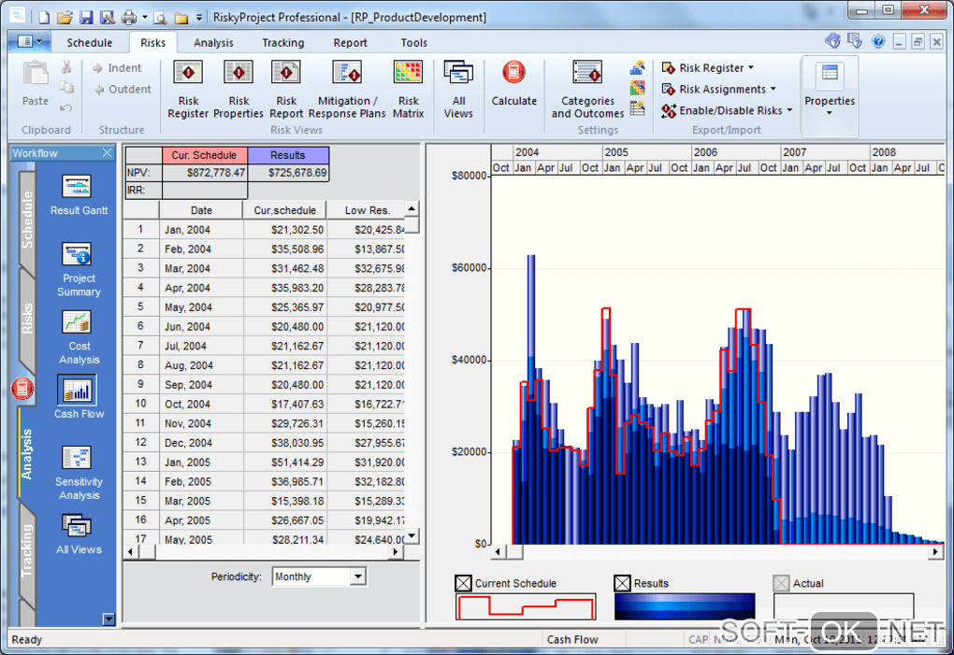Click the Results blue gradient swatch
The width and height of the screenshot is (954, 655).
(x=685, y=606)
